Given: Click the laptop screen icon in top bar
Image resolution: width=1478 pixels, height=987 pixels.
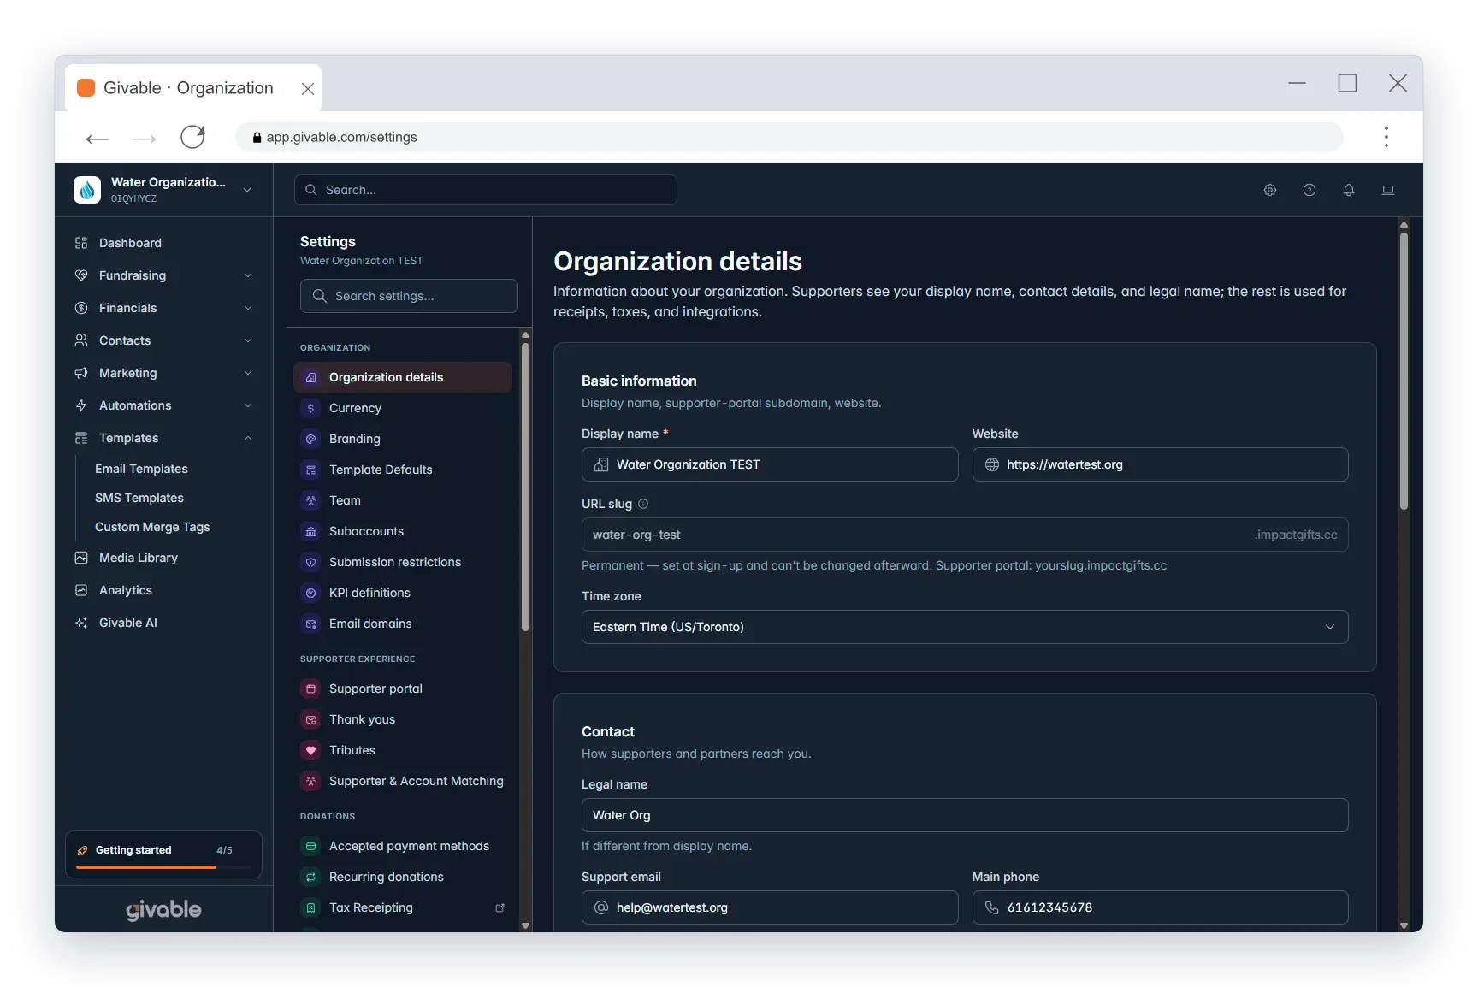Looking at the screenshot, I should (x=1388, y=190).
